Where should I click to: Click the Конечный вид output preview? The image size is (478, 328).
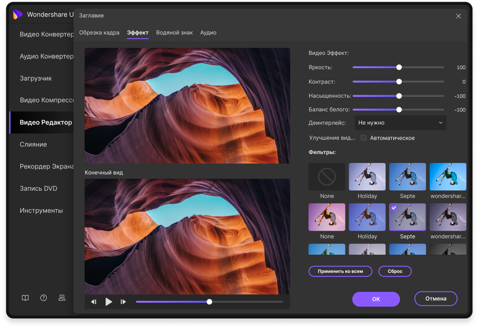(187, 237)
